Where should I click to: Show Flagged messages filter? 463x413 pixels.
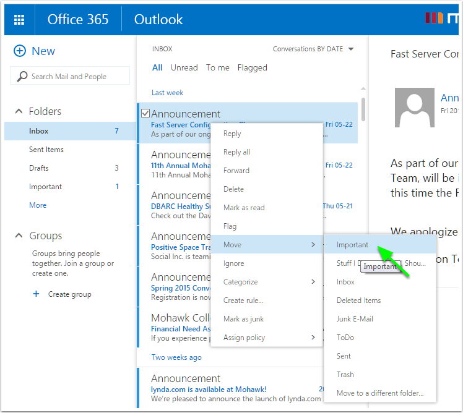[252, 68]
